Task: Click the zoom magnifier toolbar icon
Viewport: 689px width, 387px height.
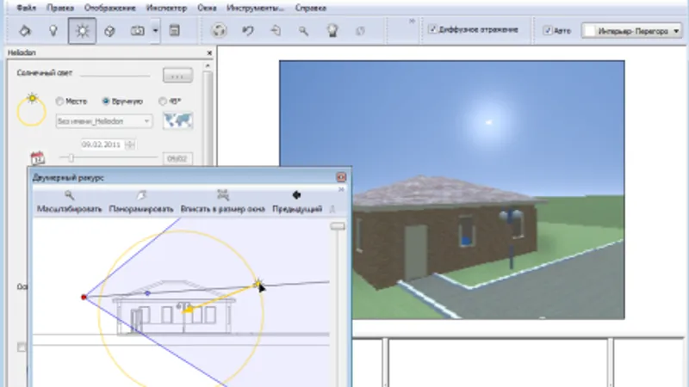Action: click(303, 31)
